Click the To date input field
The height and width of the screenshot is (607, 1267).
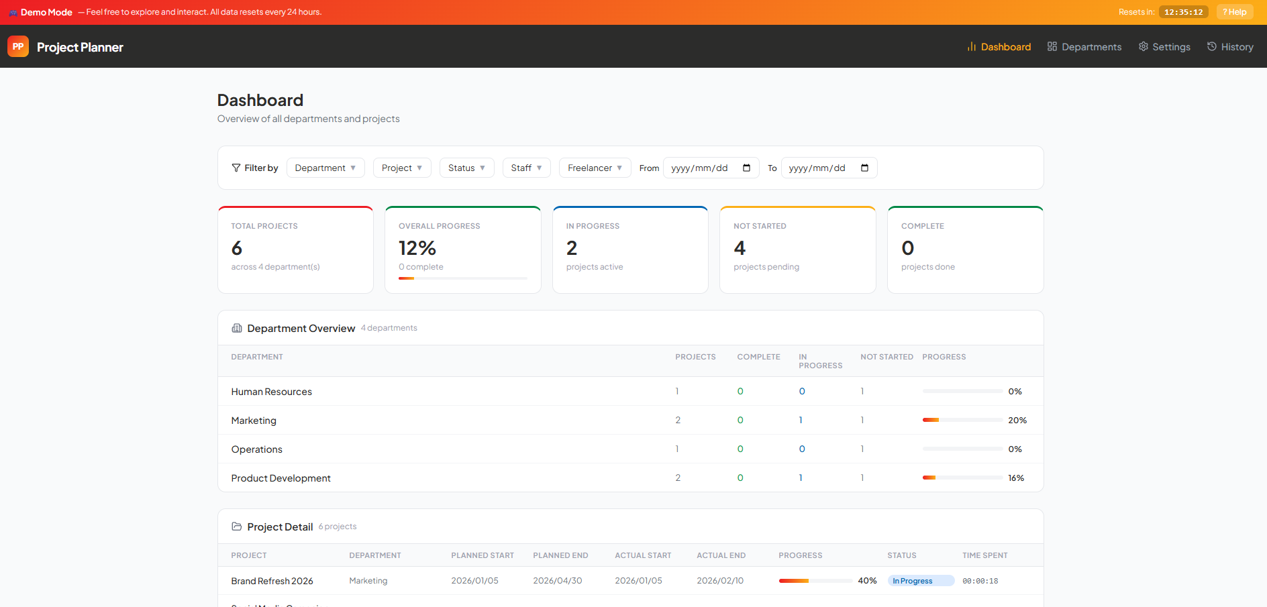pos(829,168)
